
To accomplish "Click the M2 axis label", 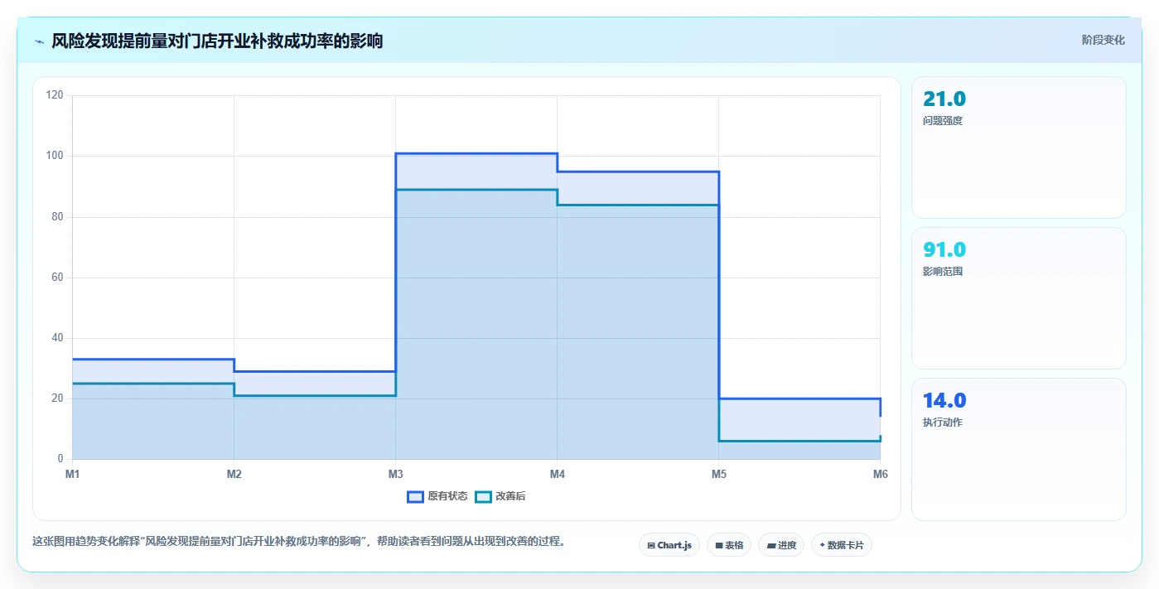I will pos(234,474).
